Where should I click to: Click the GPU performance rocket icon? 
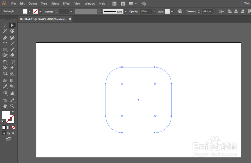143,4
